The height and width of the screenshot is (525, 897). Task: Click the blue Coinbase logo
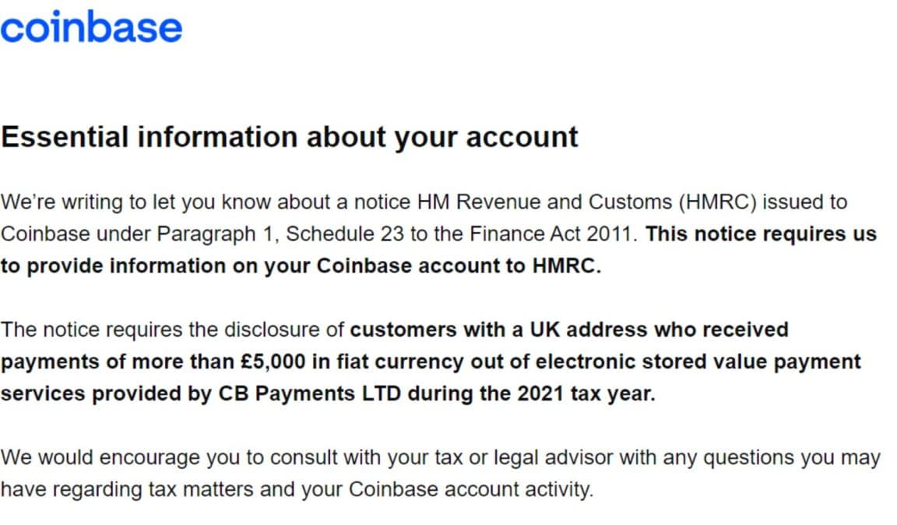click(92, 27)
